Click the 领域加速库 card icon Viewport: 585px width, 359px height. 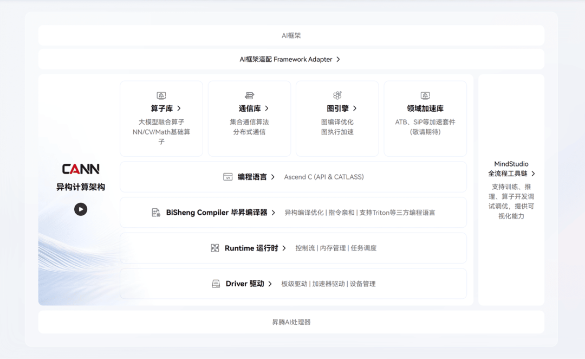(x=425, y=95)
